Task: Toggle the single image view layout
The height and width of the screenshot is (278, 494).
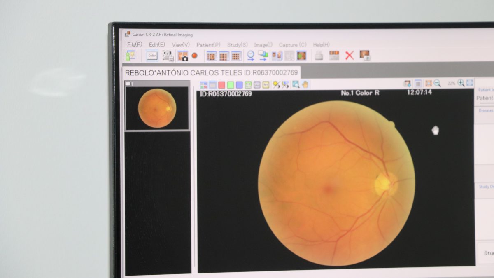Action: click(x=212, y=56)
